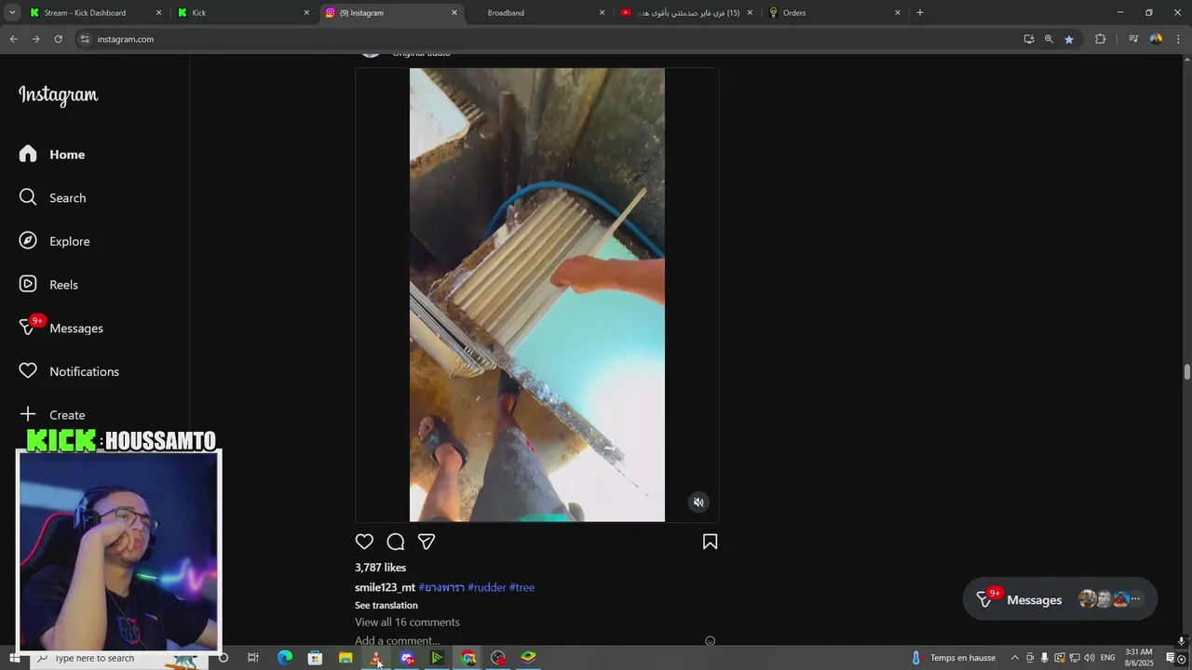Open the #tree hashtag

(x=521, y=587)
